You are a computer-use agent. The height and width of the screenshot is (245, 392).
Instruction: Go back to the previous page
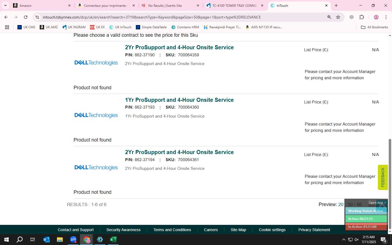pos(6,17)
